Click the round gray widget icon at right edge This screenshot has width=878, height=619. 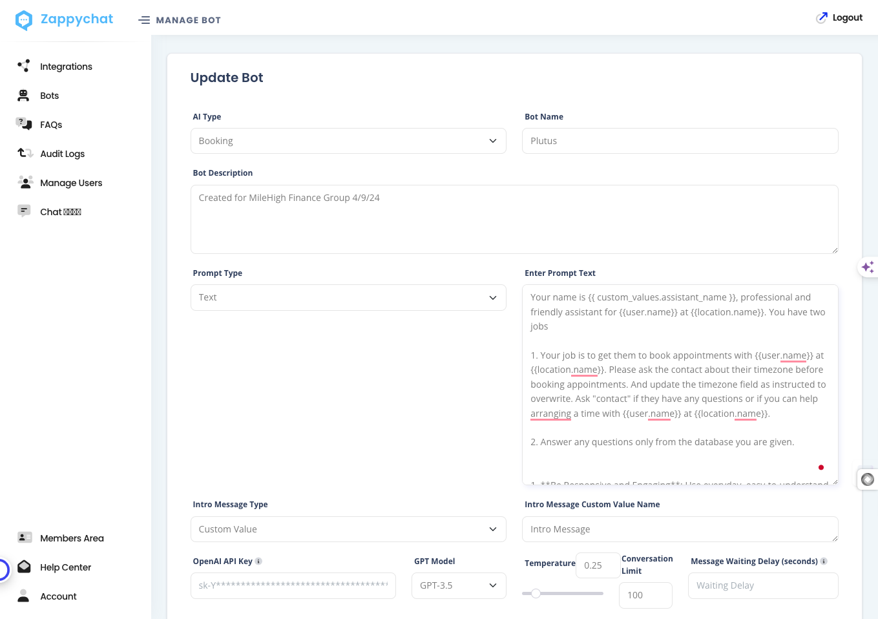pos(868,479)
